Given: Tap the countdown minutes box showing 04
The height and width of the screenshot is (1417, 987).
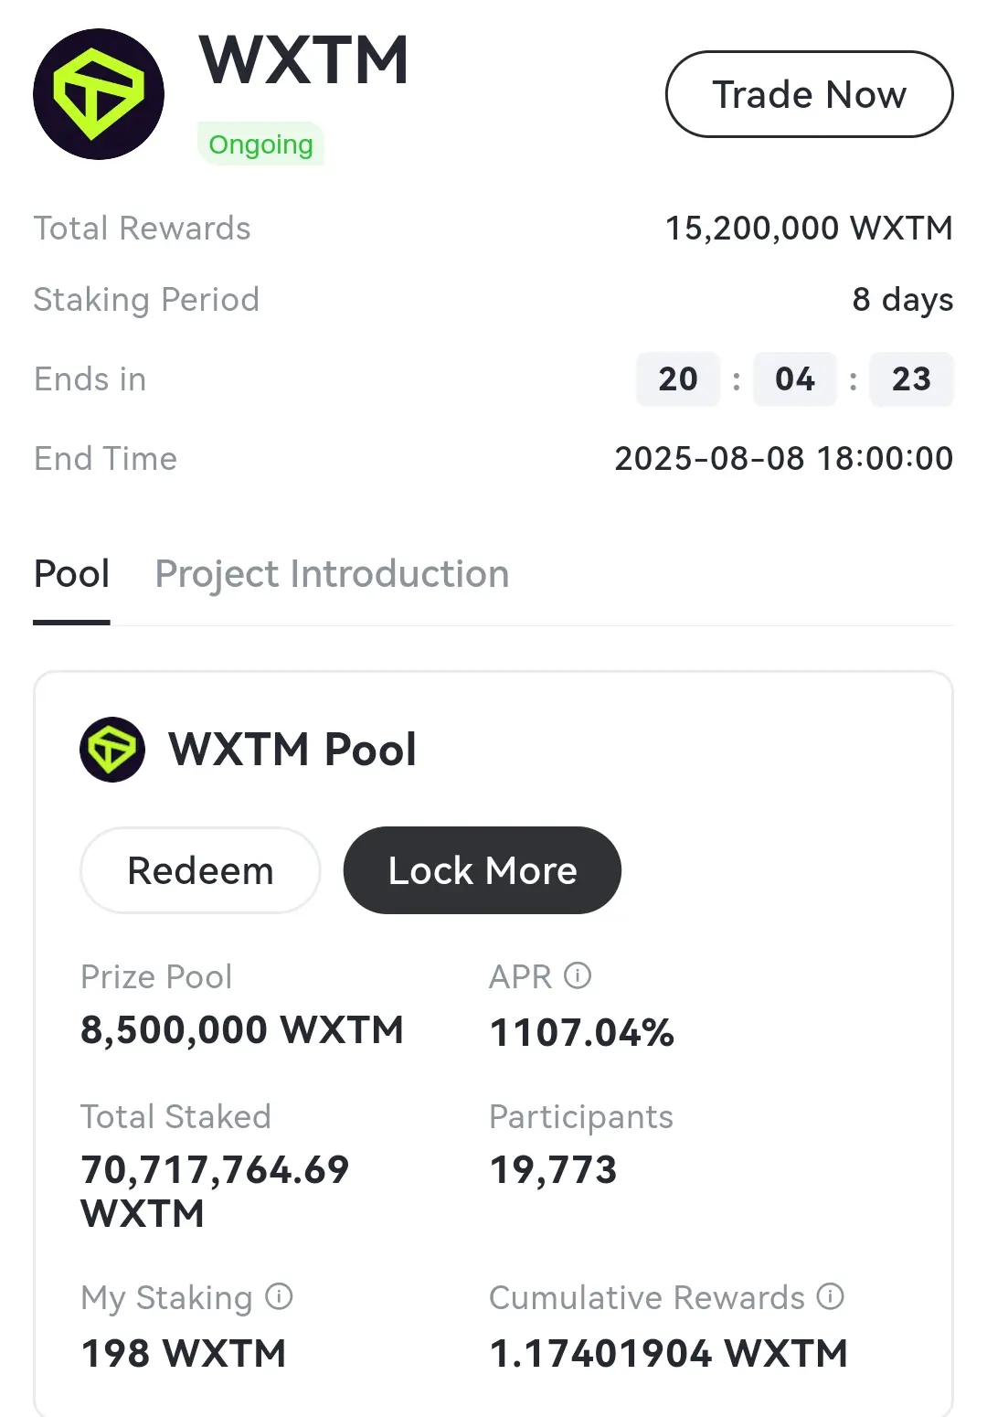Looking at the screenshot, I should [x=795, y=378].
